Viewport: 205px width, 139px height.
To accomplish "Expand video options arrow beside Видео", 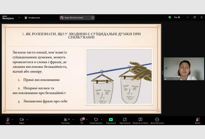I will coord(27,119).
